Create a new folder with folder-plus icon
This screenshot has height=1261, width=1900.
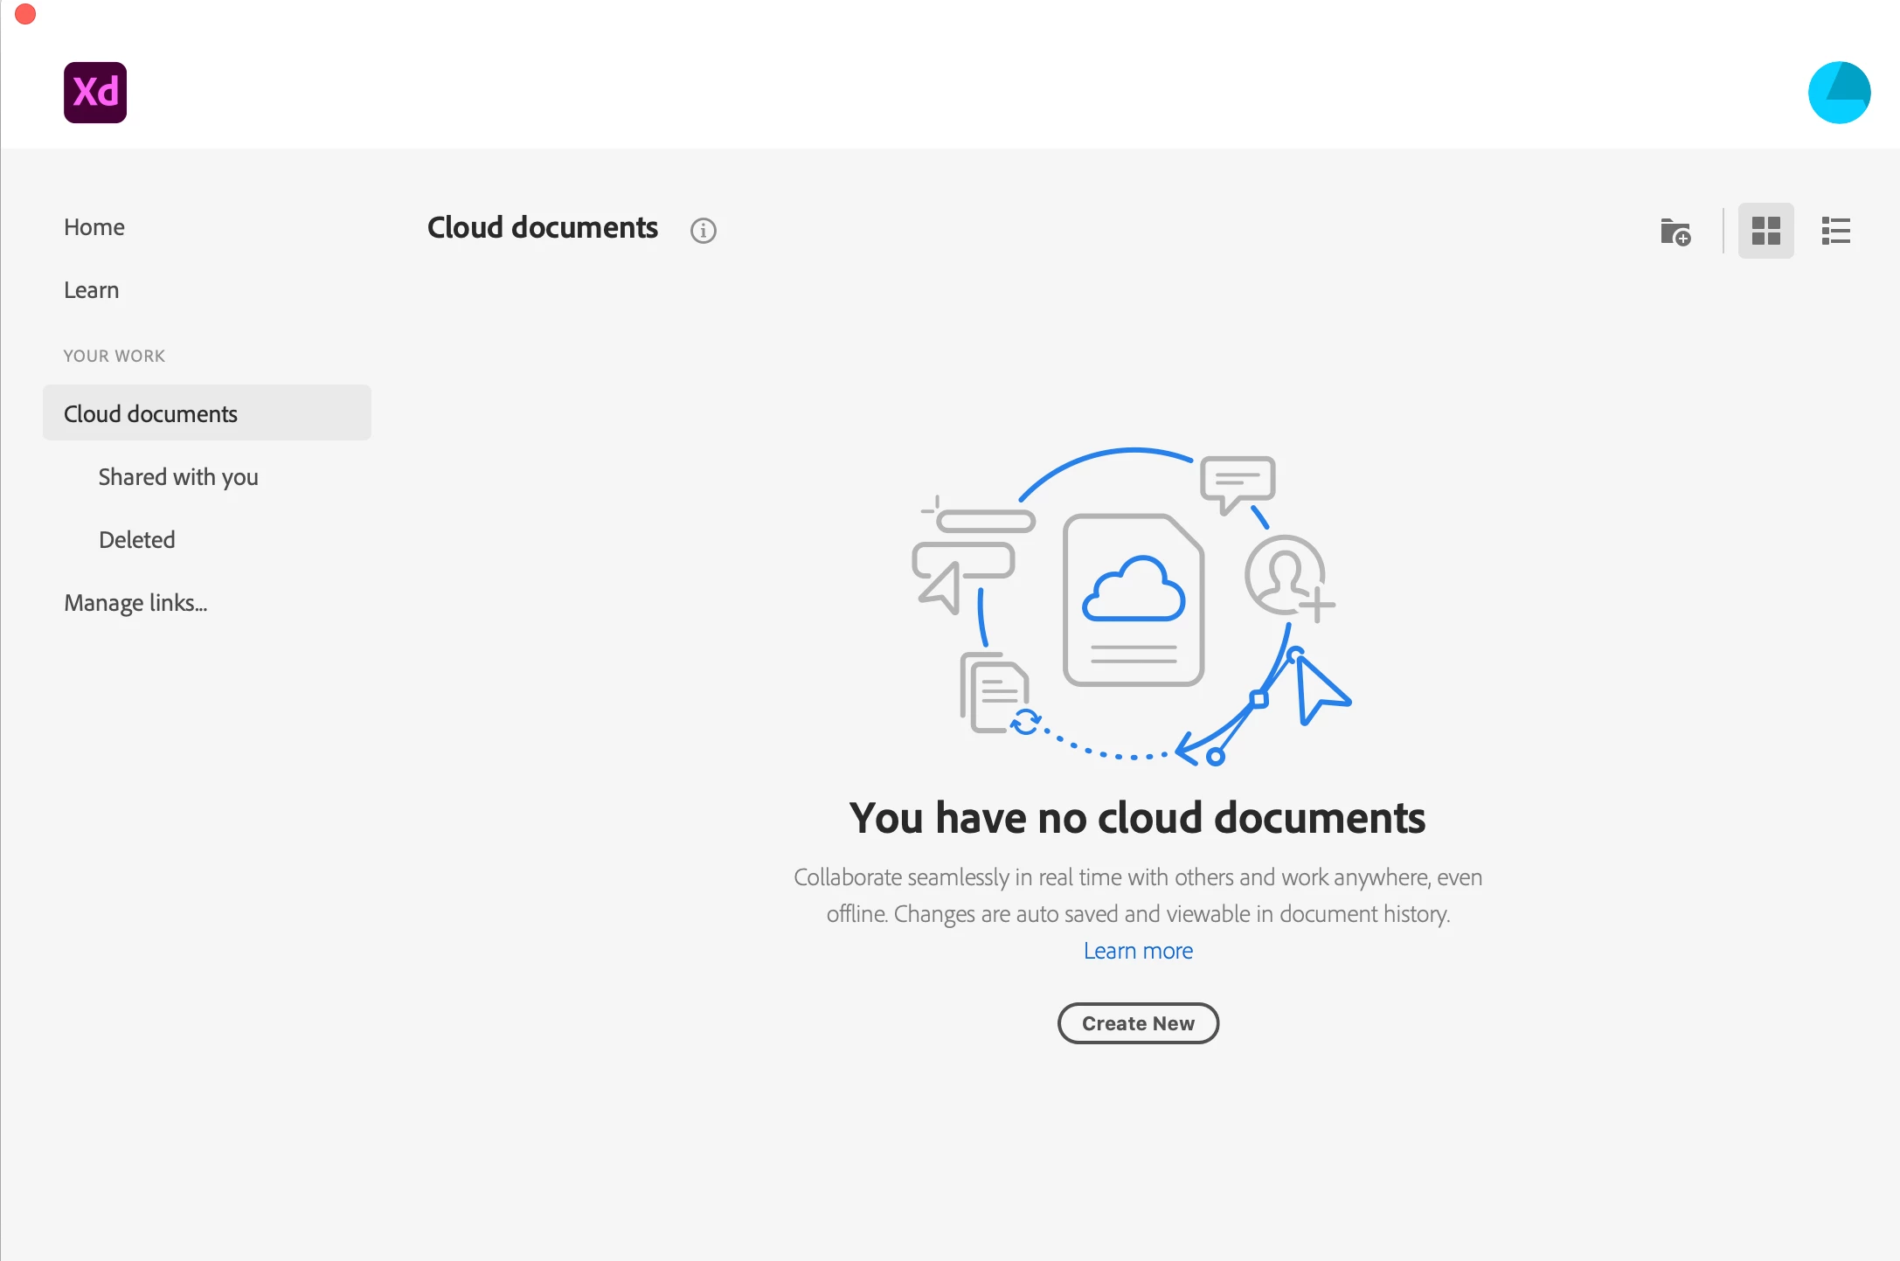1675,232
